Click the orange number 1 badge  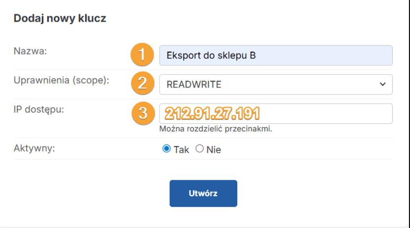(x=142, y=55)
